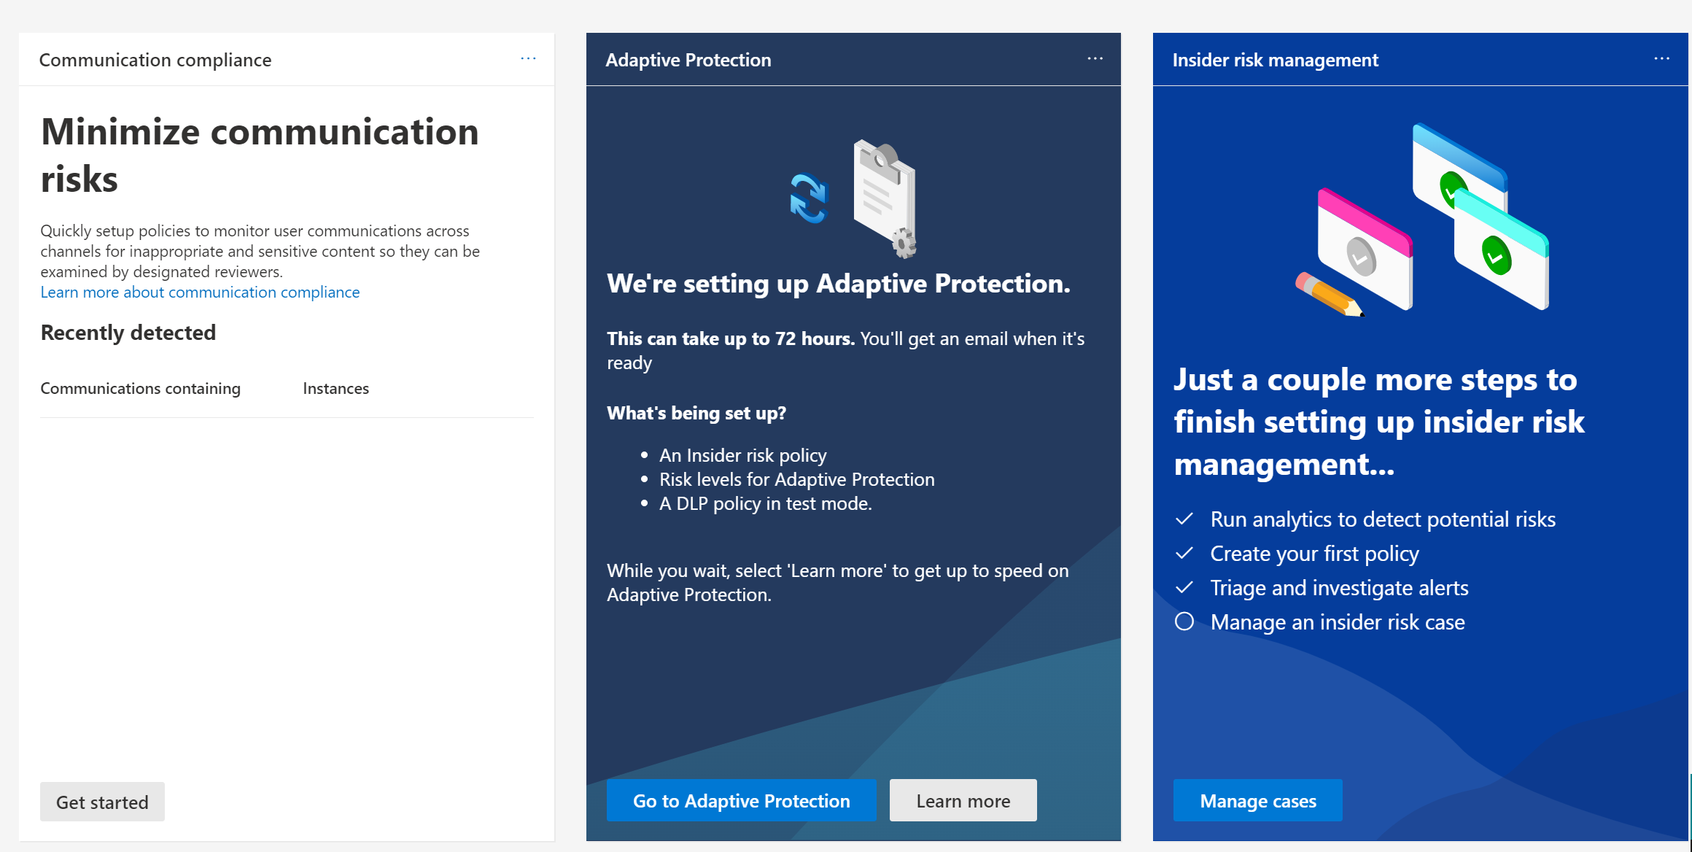The image size is (1692, 852).
Task: Click the 'Manage cases' button
Action: pos(1257,800)
